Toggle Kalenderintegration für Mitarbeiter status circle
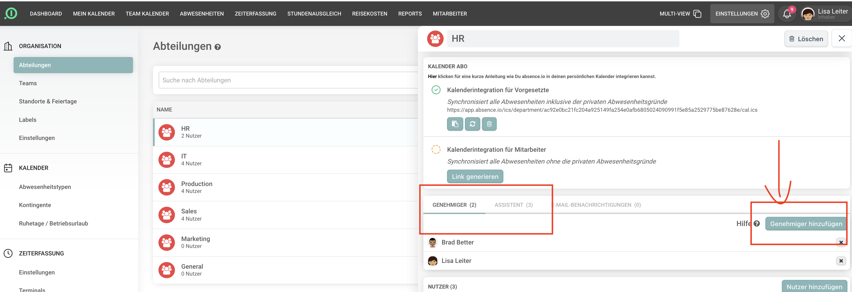Screen dimensions: 852x292 coord(436,149)
